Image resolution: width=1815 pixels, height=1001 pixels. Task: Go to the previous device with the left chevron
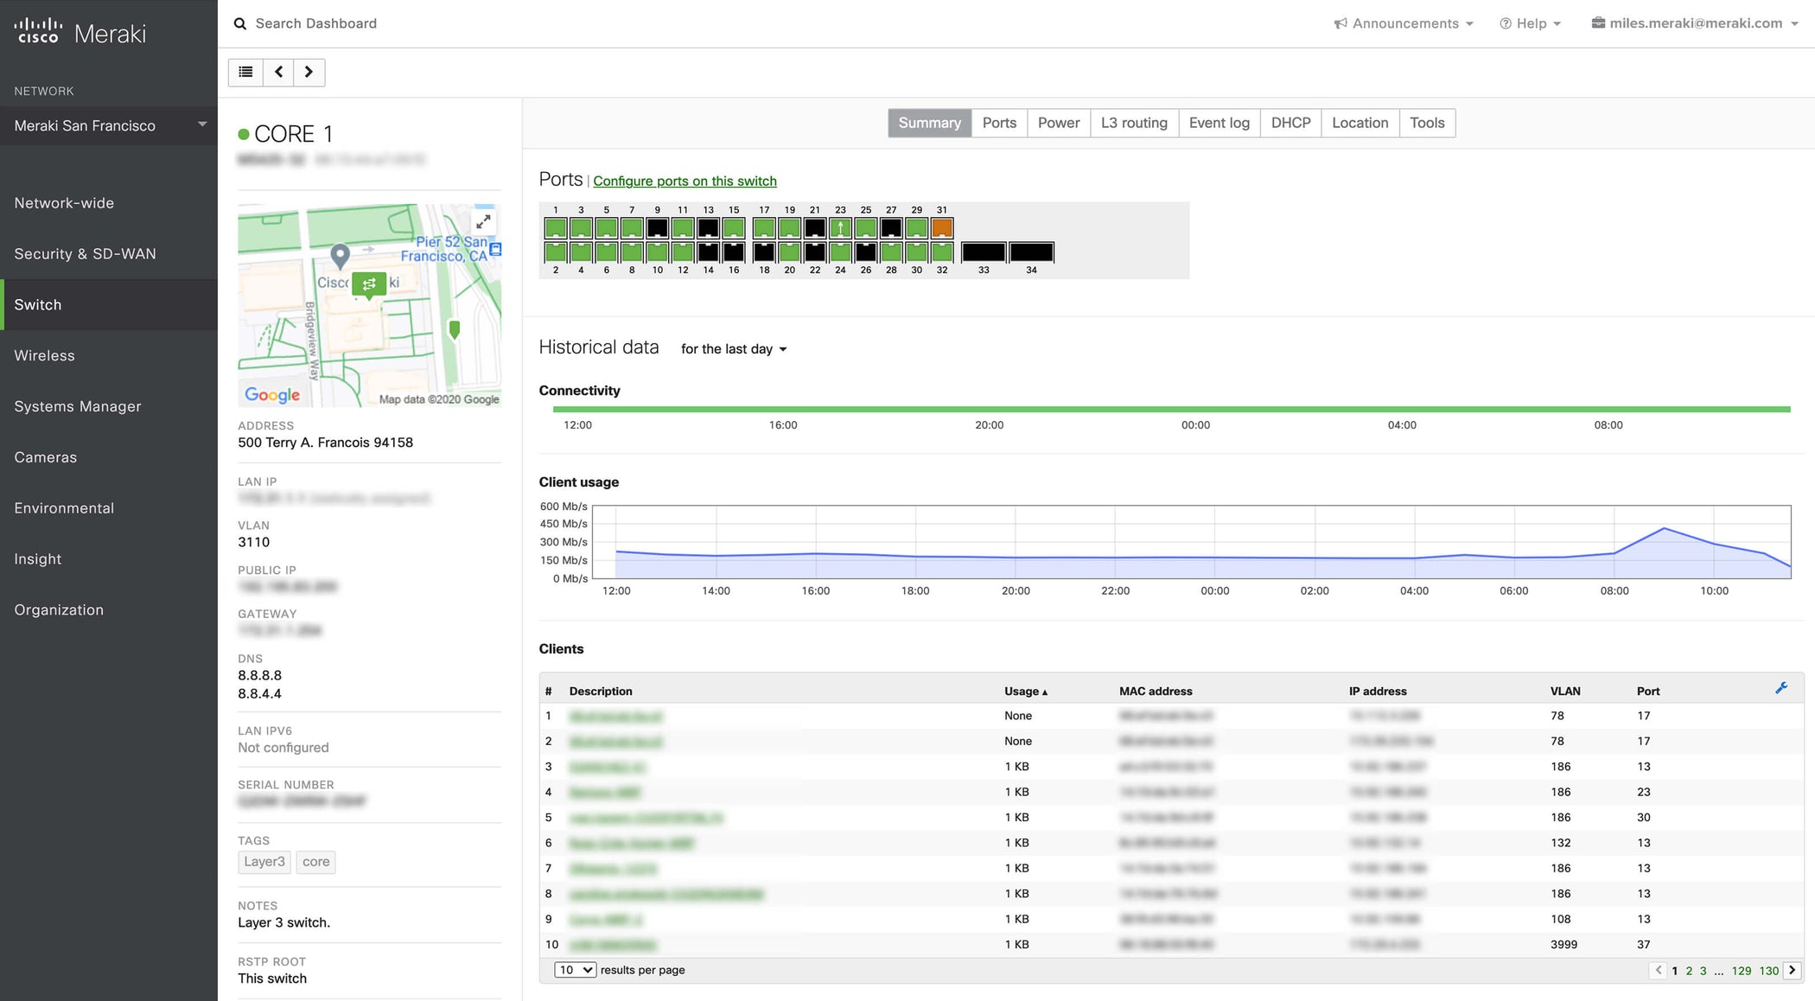click(277, 72)
